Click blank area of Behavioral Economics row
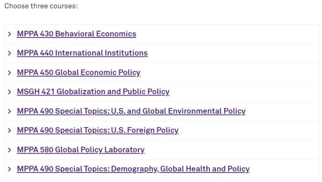The width and height of the screenshot is (322, 182). tap(230, 34)
